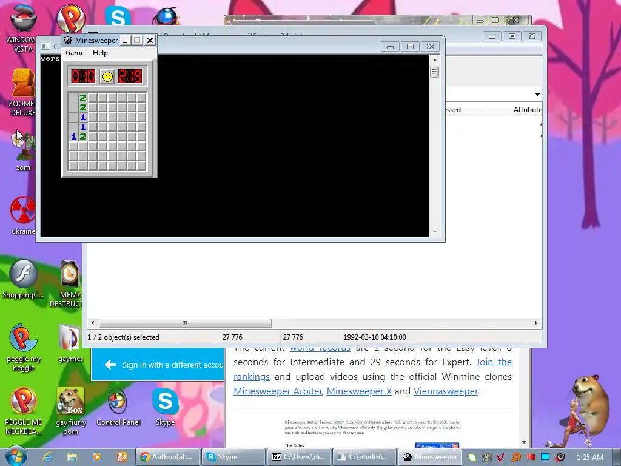621x466 pixels.
Task: Click the blue 1 in Minesweeper's leftmost column
Action: click(x=73, y=137)
